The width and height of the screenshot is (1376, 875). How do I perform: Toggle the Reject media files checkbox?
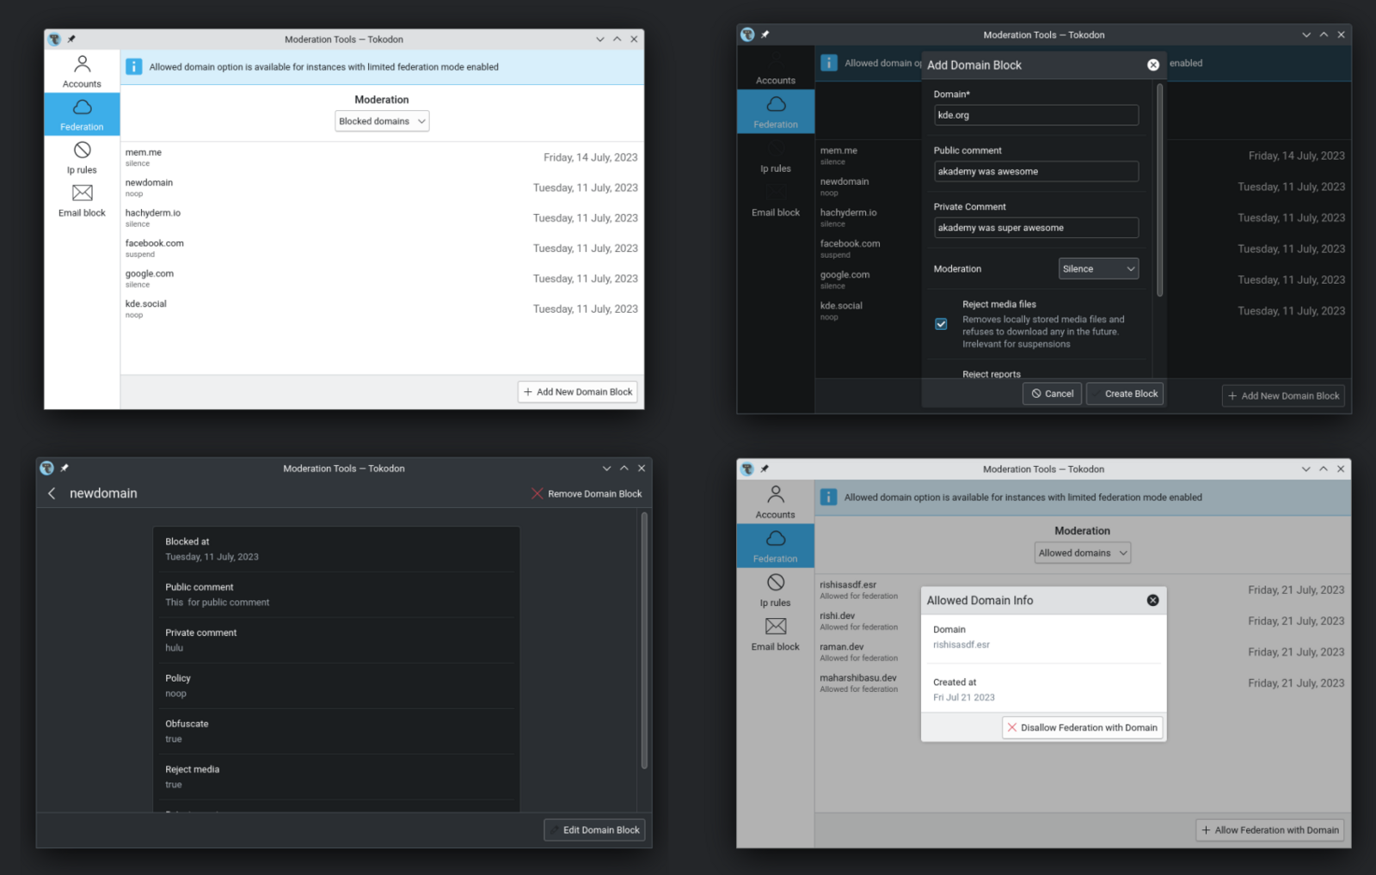(x=941, y=324)
